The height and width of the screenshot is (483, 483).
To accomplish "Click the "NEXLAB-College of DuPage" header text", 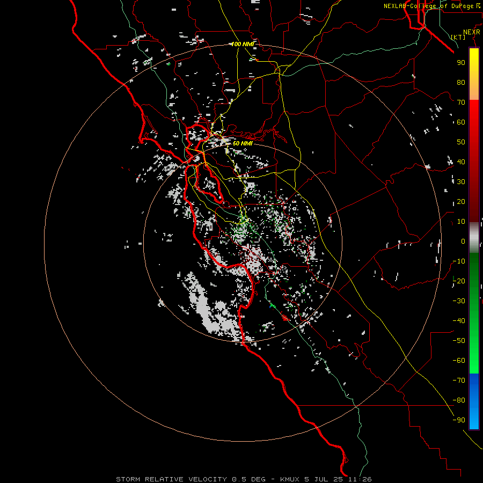I will click(429, 6).
